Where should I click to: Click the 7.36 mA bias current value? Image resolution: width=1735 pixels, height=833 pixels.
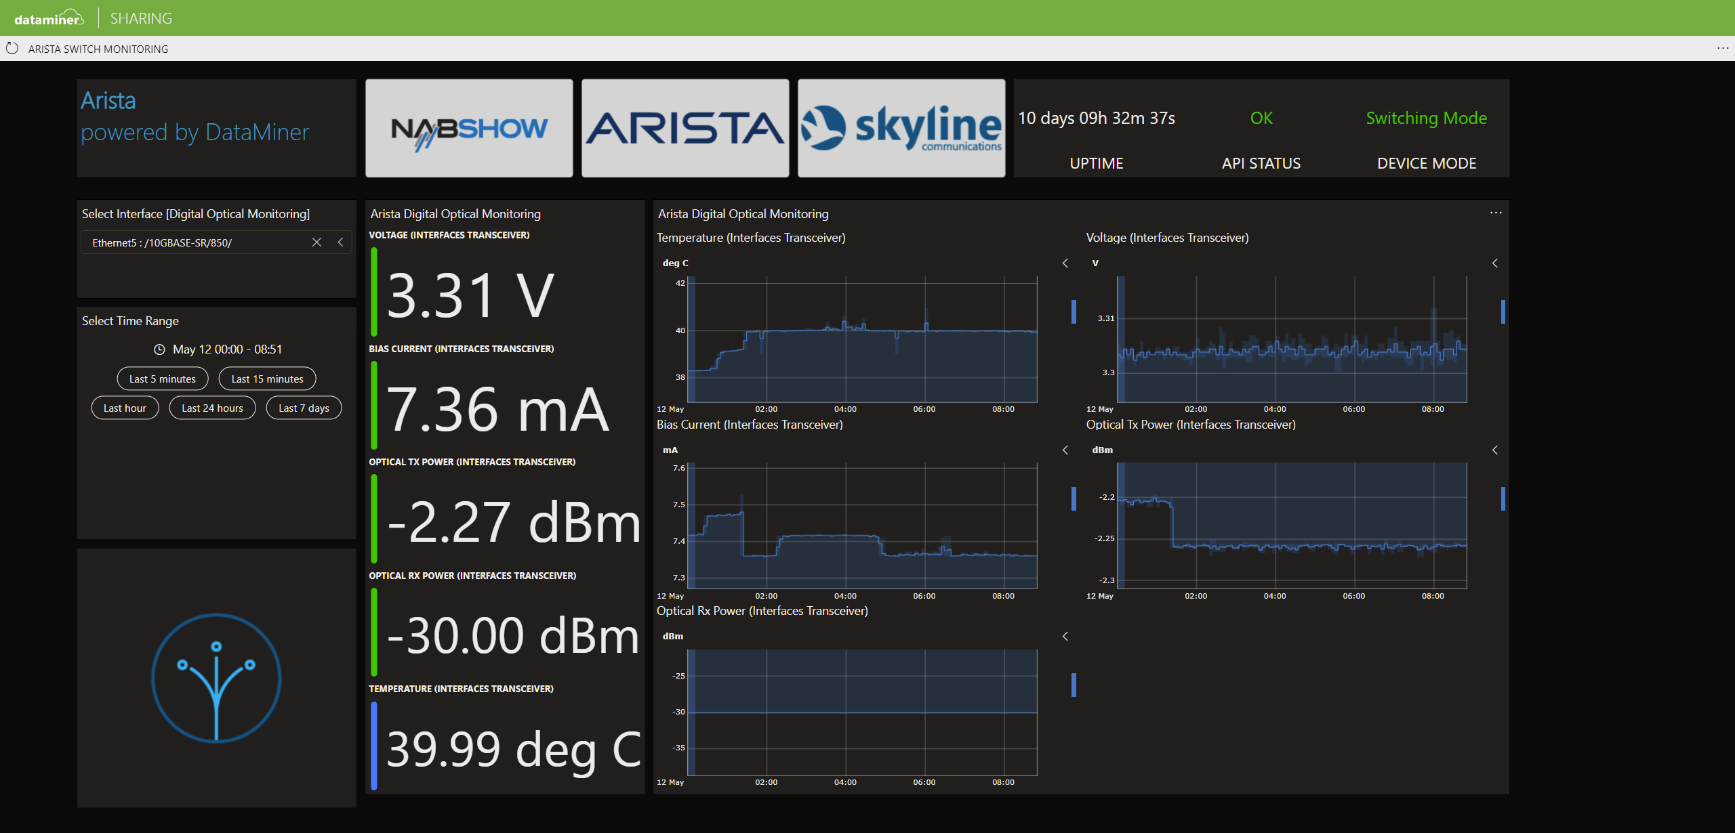(x=498, y=409)
